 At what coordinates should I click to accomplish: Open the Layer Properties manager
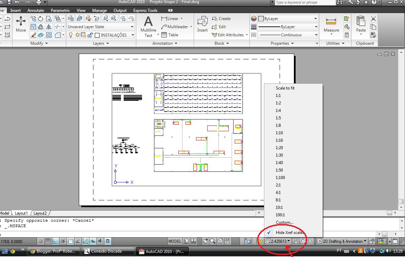tap(71, 18)
